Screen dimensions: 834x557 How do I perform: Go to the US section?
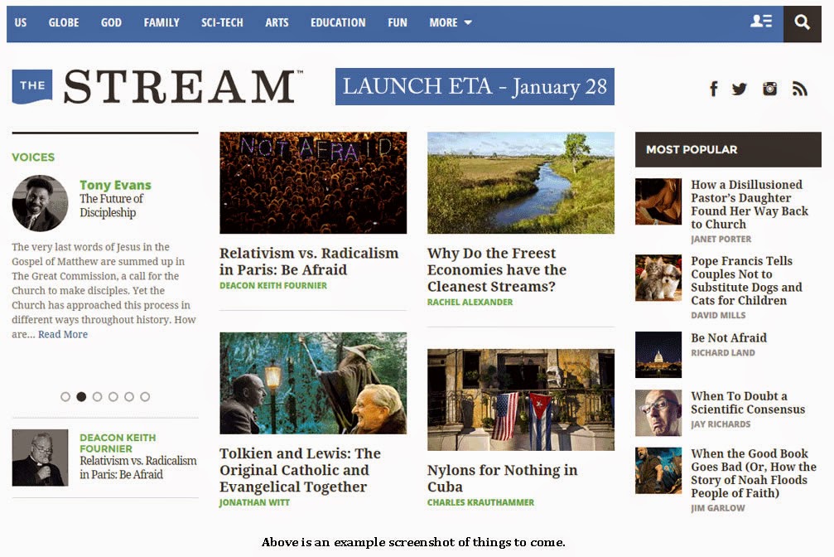point(20,23)
